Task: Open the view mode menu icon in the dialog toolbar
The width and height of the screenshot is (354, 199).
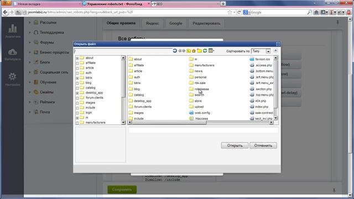Action: tap(211, 51)
